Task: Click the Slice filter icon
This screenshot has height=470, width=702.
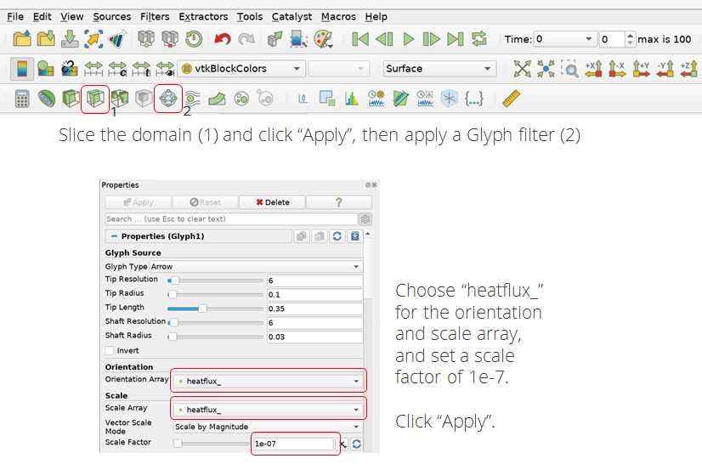Action: point(95,99)
